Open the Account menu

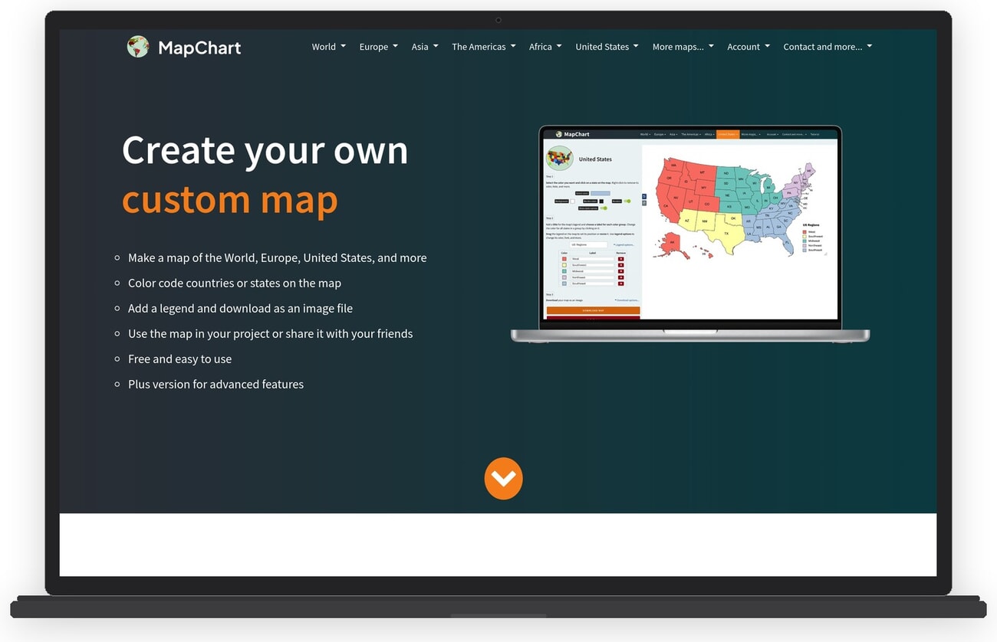tap(743, 46)
